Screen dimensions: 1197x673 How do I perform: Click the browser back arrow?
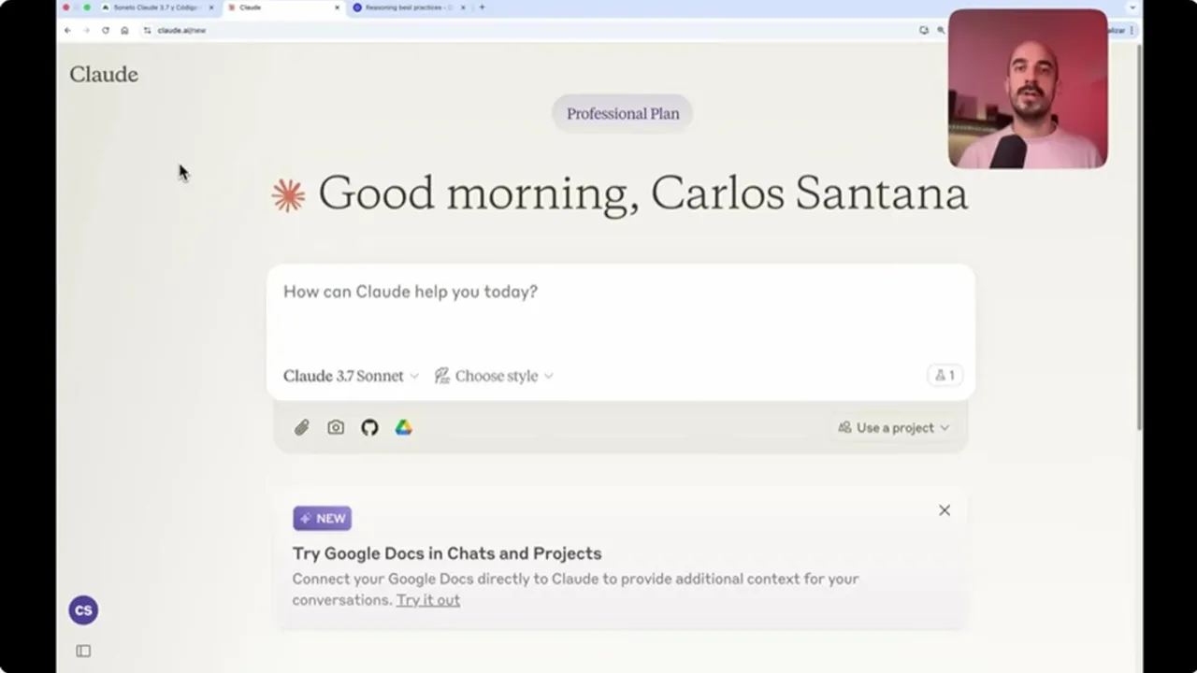pos(67,30)
